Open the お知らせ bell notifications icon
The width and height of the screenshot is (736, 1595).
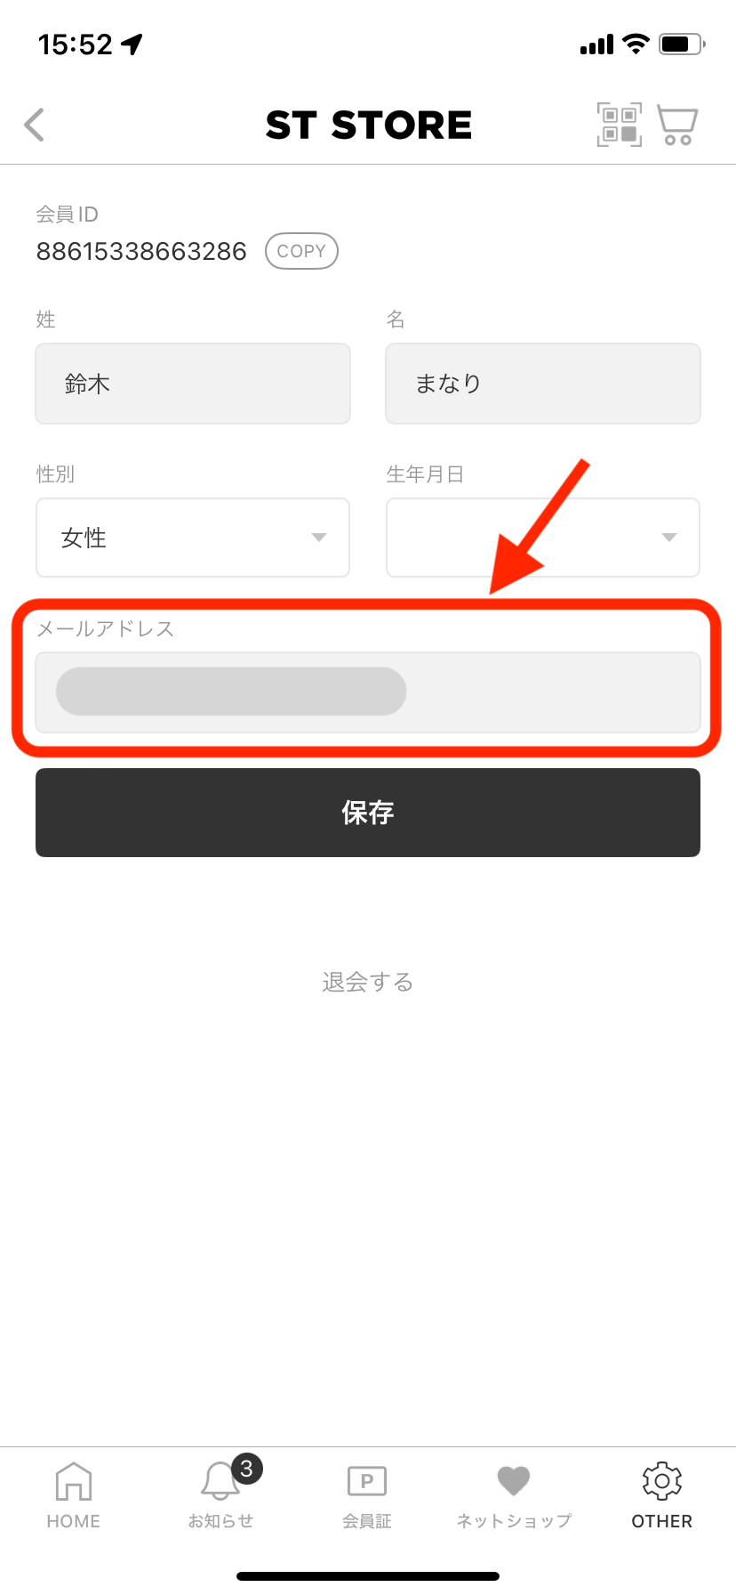click(220, 1481)
